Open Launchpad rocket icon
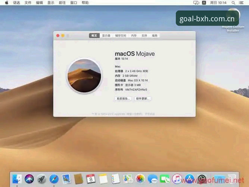 tap(41, 179)
